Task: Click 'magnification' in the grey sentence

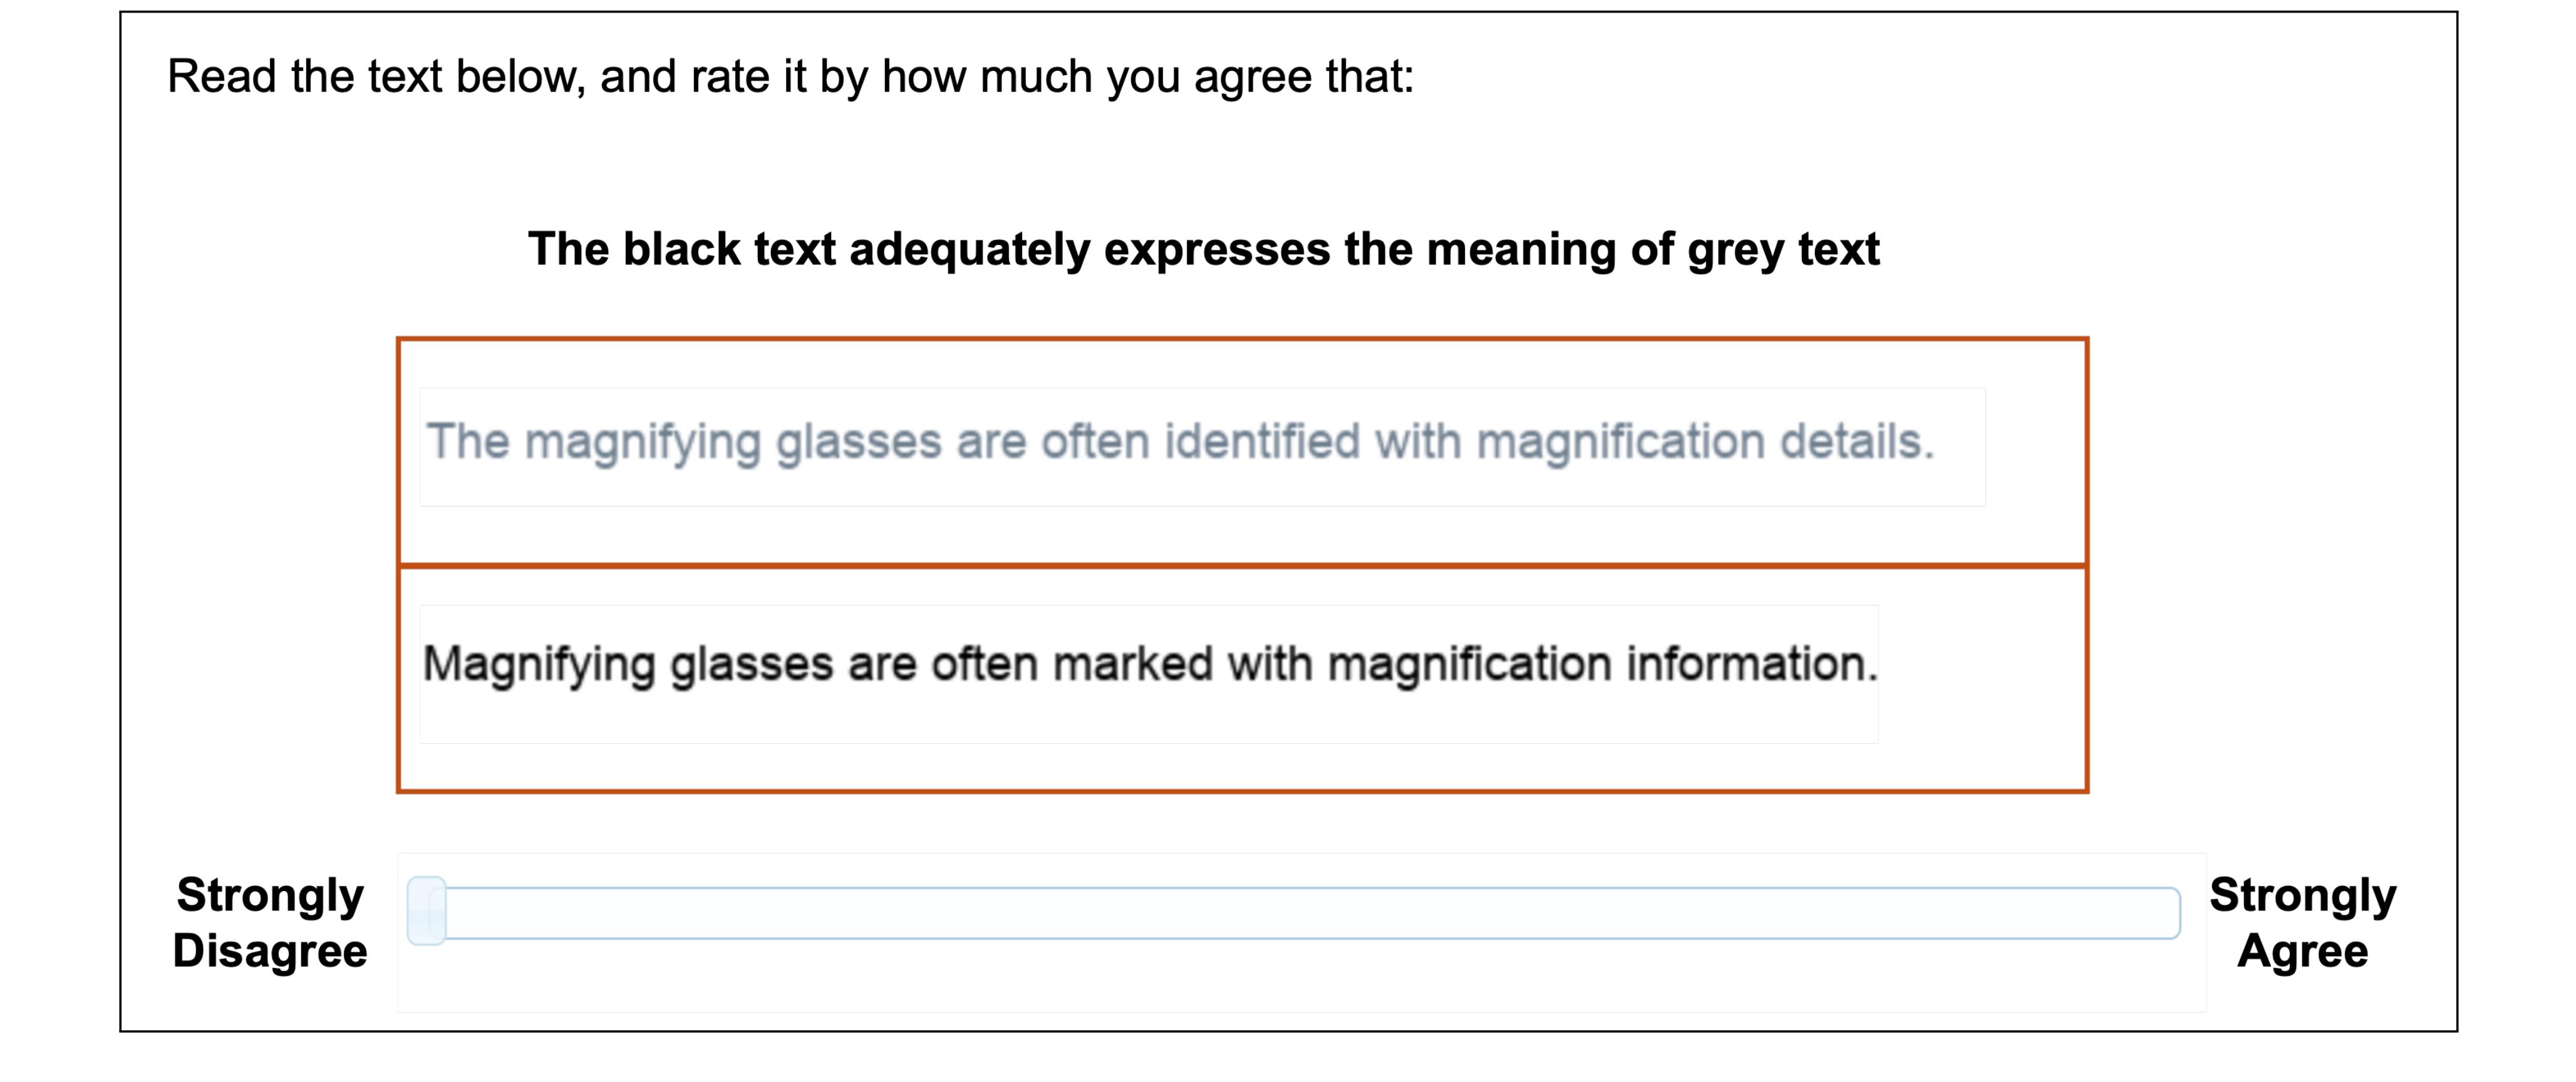Action: point(1620,443)
